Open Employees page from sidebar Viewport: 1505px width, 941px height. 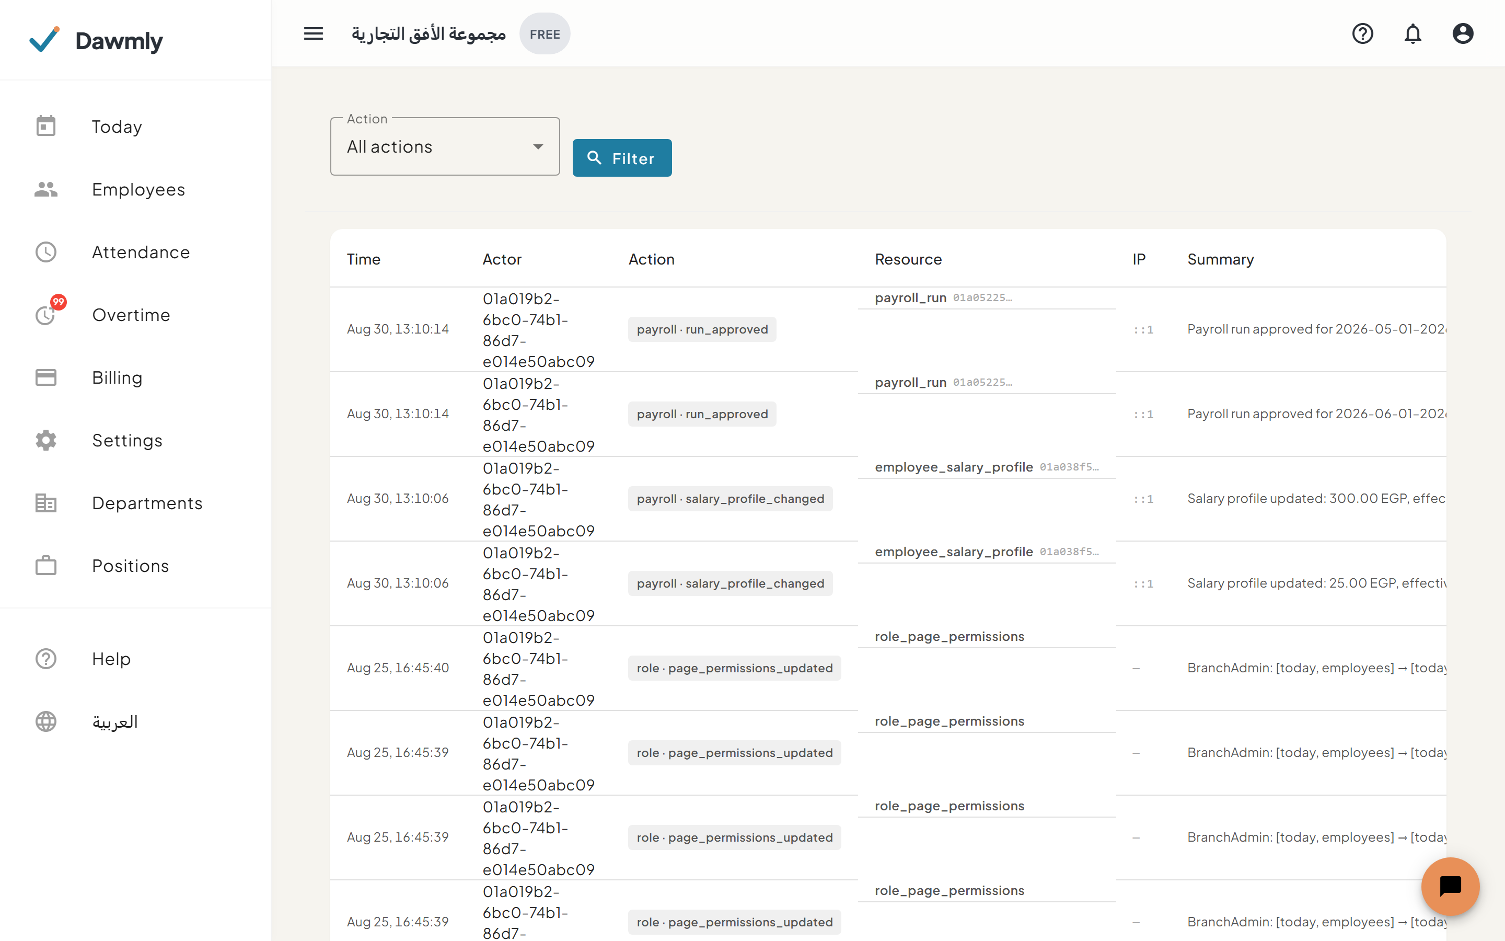pyautogui.click(x=138, y=190)
